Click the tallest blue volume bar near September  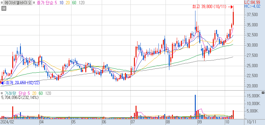pos(195,107)
